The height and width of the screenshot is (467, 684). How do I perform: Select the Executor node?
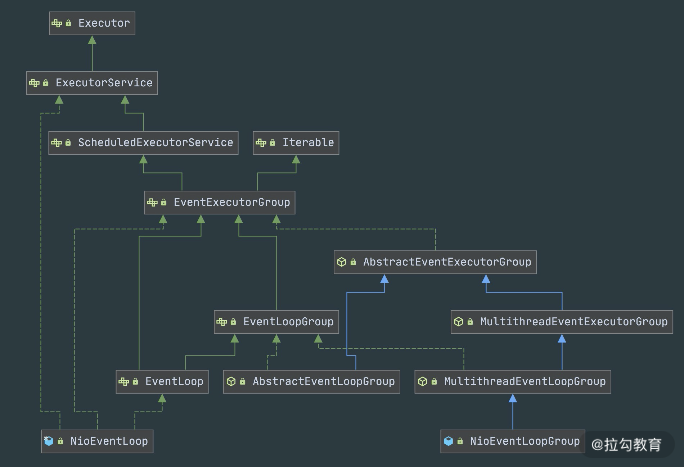(104, 23)
